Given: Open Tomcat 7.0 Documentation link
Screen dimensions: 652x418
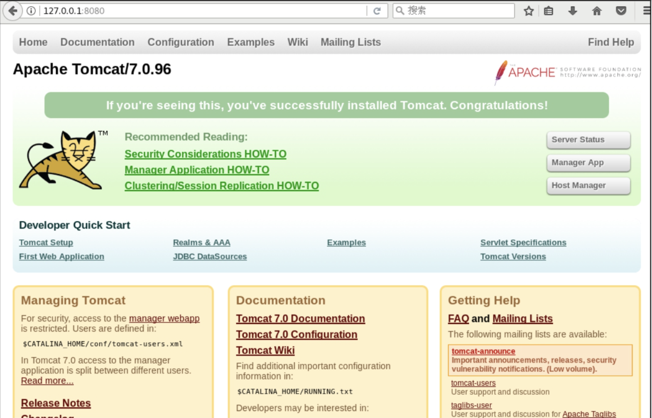Looking at the screenshot, I should [x=300, y=318].
